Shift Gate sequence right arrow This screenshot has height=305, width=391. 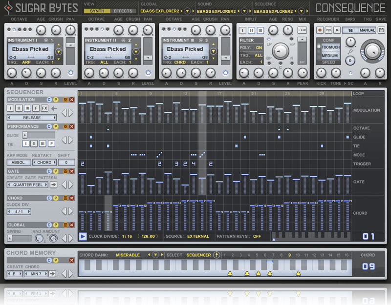click(71, 185)
